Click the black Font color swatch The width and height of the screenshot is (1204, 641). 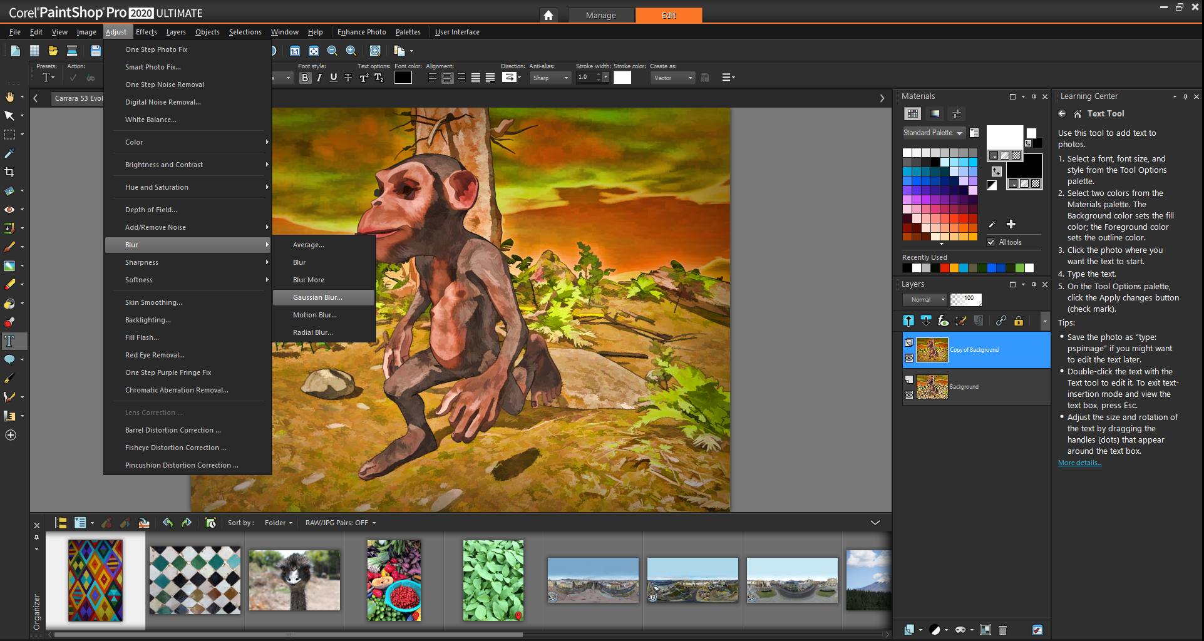pos(403,78)
